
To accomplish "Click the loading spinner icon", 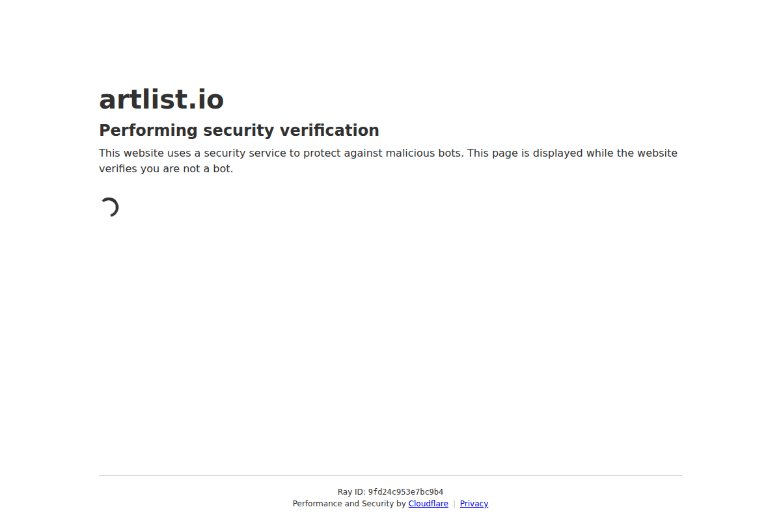I will point(109,207).
